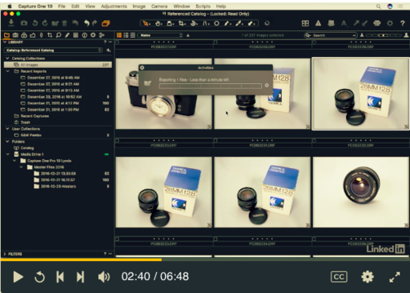Switch browser to grid view icon
410x293 pixels.
[x=119, y=35]
